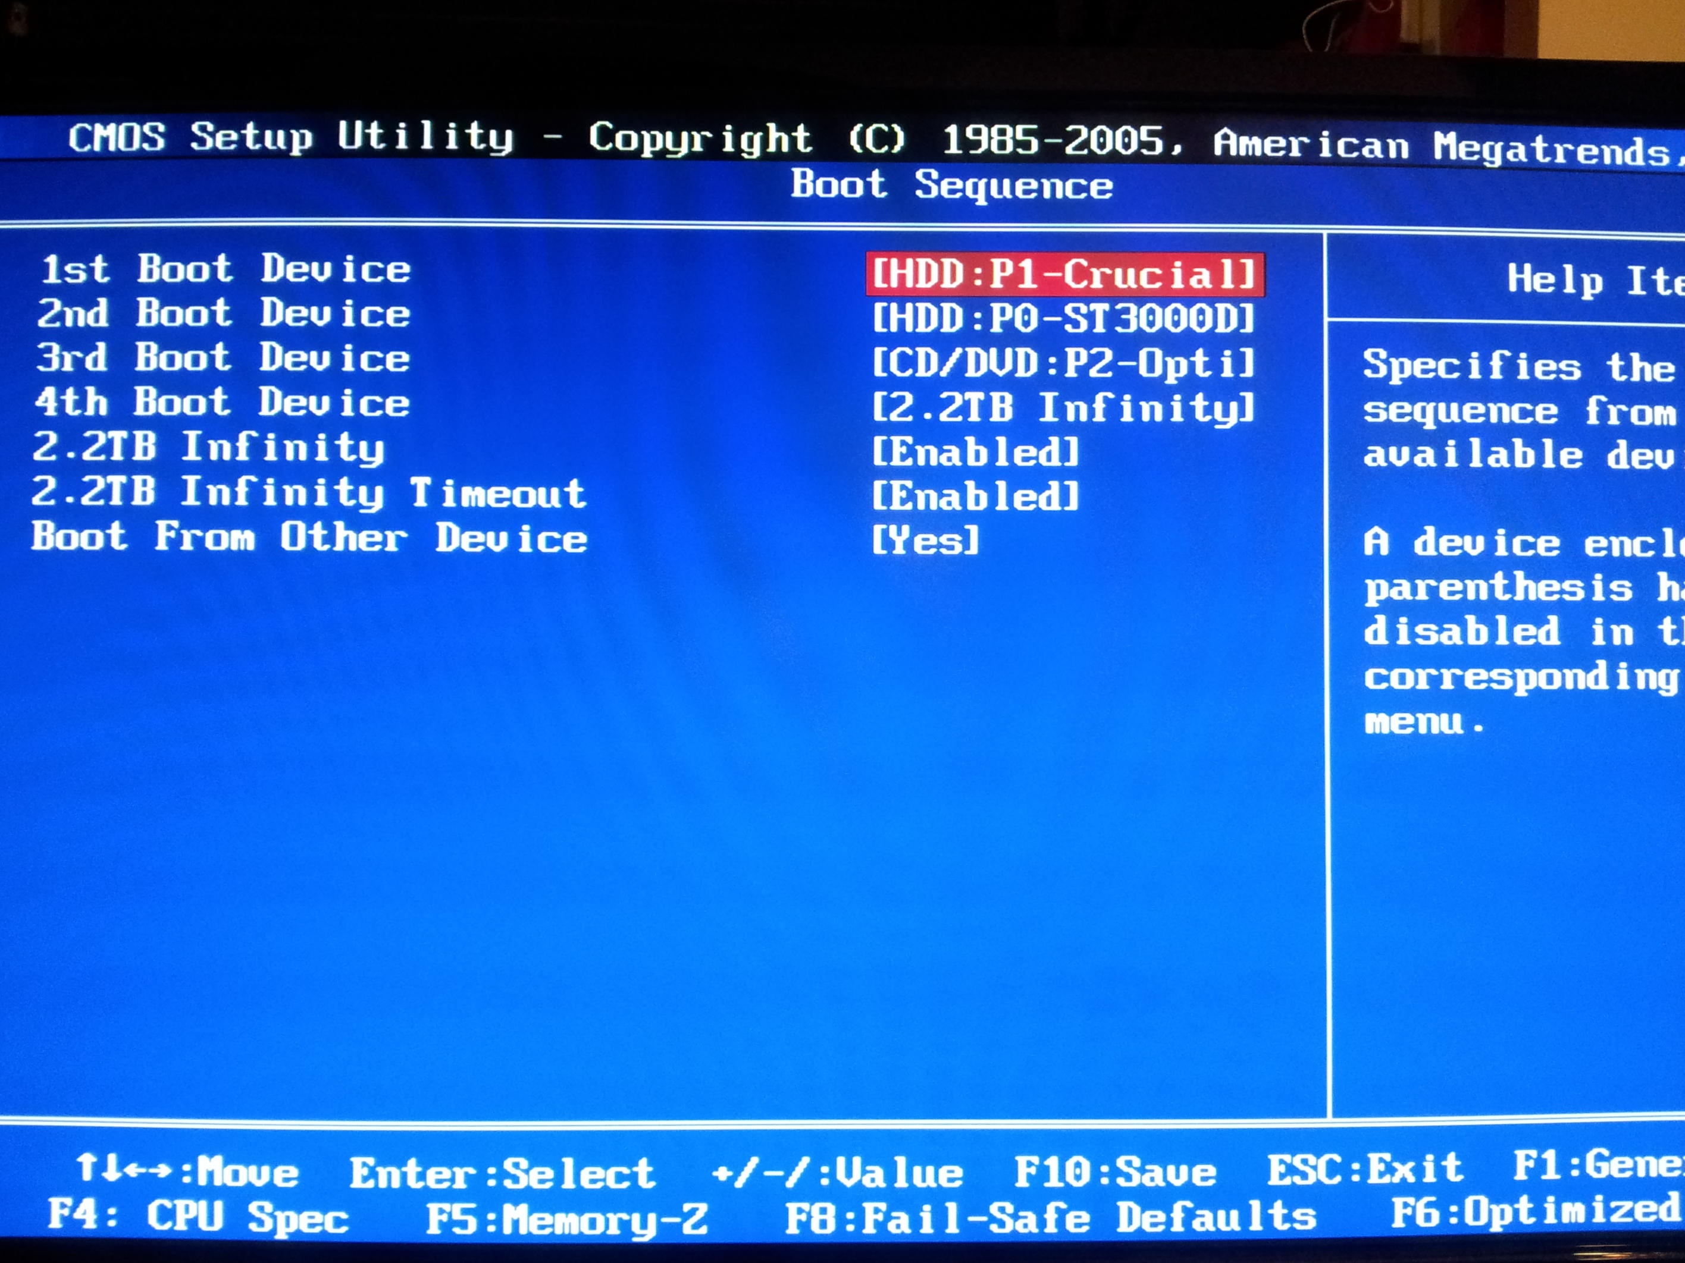Open the highlighted HDD:P1-Crucial value
Screen dimensions: 1685x1263
(x=1064, y=275)
